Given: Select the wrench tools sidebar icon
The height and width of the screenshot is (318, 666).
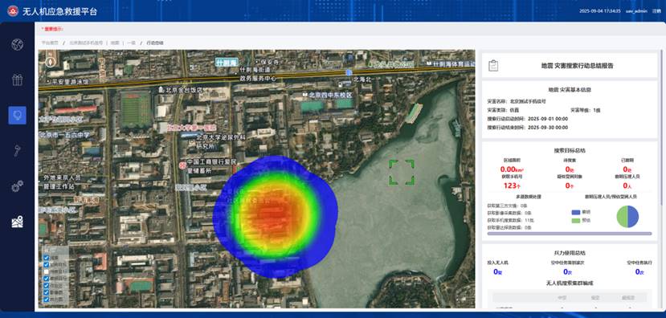Looking at the screenshot, I should [x=18, y=150].
